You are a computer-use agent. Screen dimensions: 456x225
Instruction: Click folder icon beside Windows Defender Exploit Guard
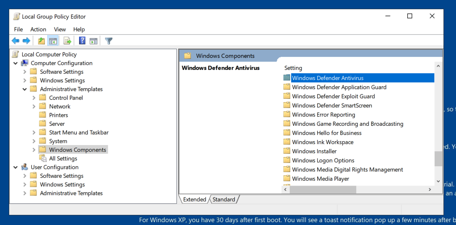pyautogui.click(x=287, y=96)
